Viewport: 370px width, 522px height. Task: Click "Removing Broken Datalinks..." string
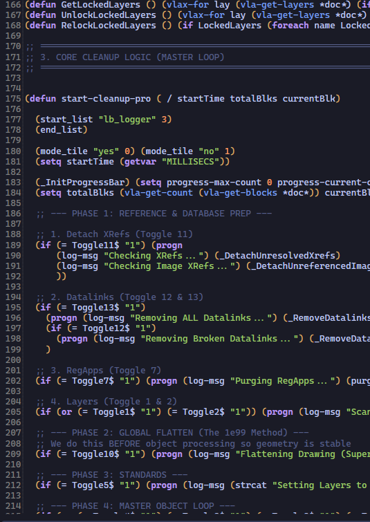[219, 339]
